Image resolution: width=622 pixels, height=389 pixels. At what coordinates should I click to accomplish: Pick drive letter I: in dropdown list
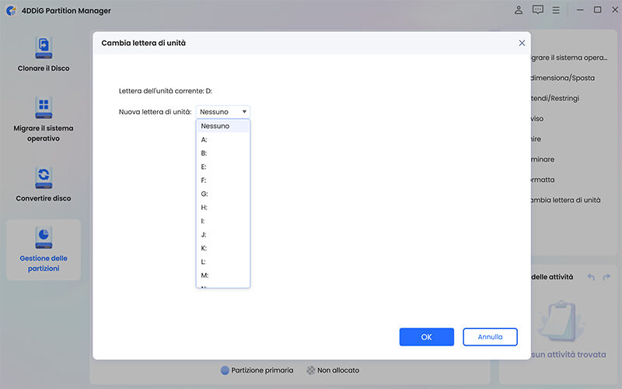tap(223, 221)
